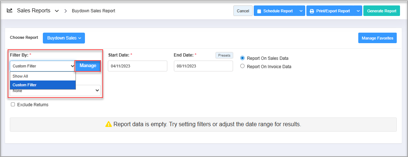Open the Buydown Sales report chooser

click(64, 38)
